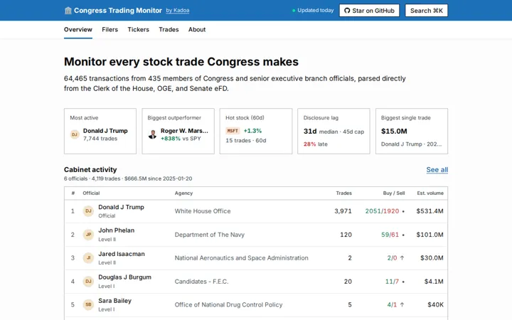Image resolution: width=512 pixels, height=320 pixels.
Task: Click the $4.1M volume value
Action: pos(434,282)
